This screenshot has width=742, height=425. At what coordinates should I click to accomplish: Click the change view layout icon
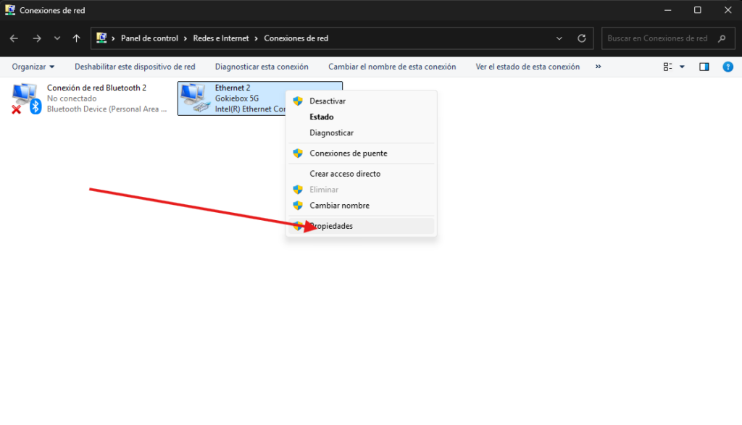(668, 67)
